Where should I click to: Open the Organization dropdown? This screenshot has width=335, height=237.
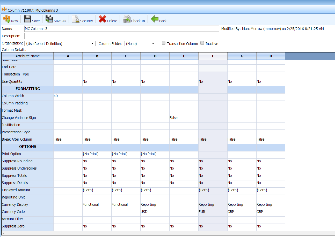[60, 44]
